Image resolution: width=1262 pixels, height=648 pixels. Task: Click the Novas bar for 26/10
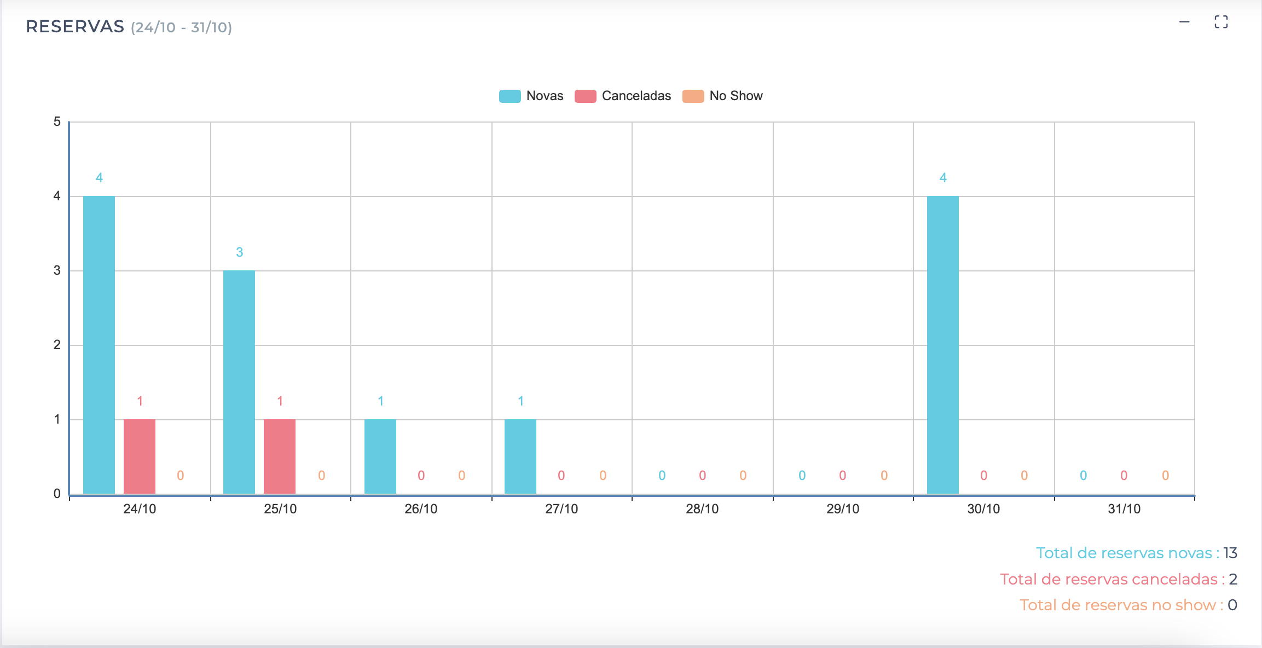(380, 456)
